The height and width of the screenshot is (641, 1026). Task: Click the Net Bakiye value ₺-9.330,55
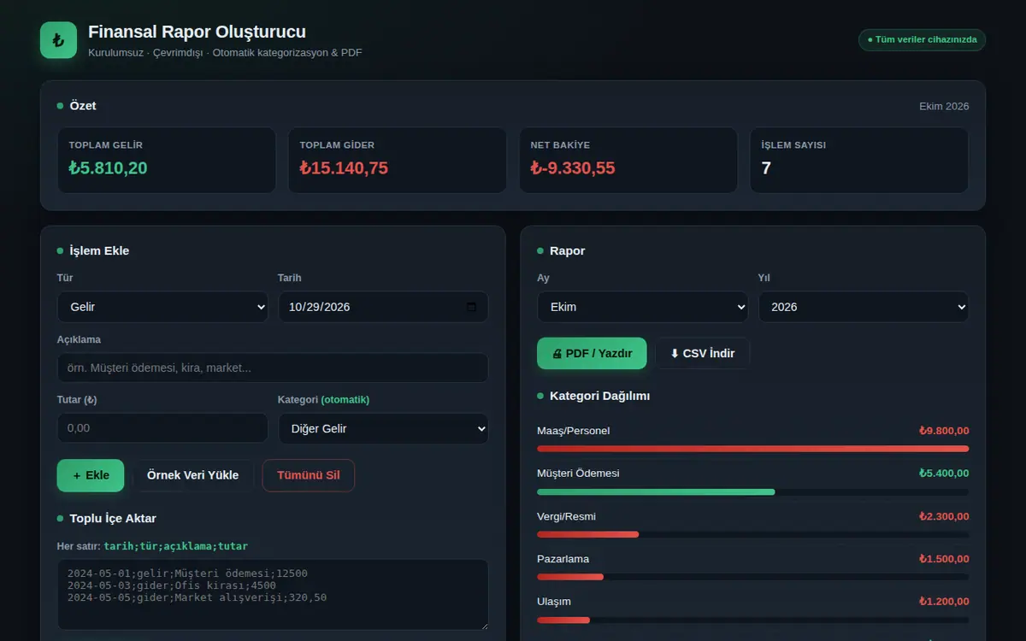pos(573,168)
